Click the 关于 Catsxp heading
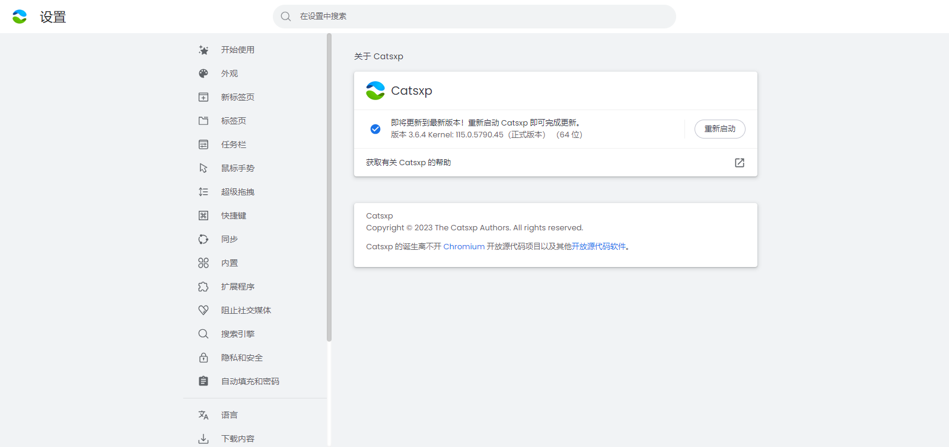Screen dimensions: 949x447 pos(378,56)
